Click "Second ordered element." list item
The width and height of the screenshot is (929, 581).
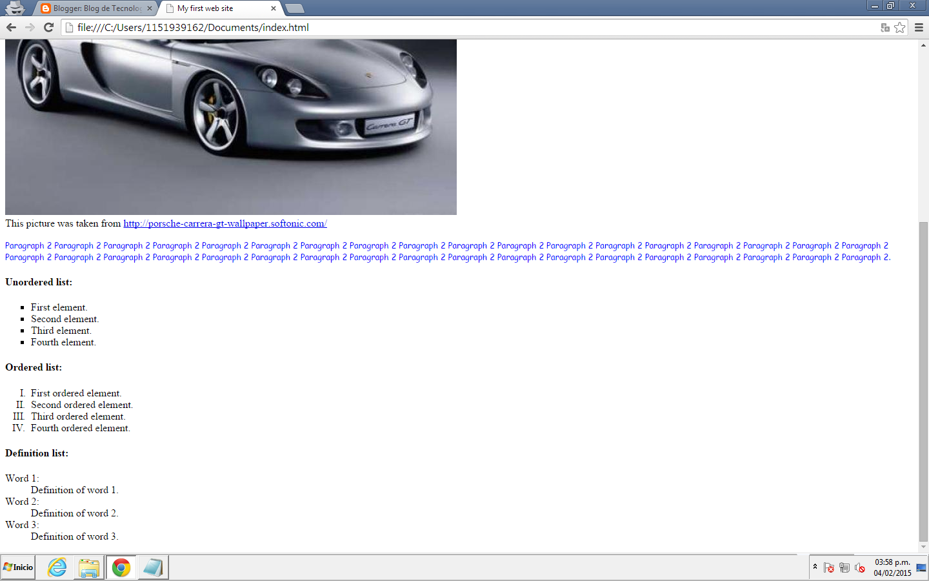[x=82, y=405]
